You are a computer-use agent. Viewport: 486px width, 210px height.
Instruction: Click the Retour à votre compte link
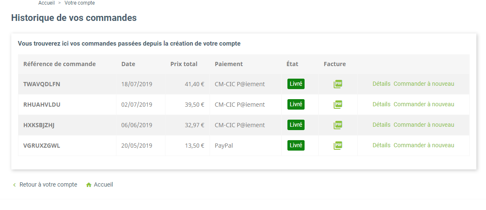click(48, 184)
